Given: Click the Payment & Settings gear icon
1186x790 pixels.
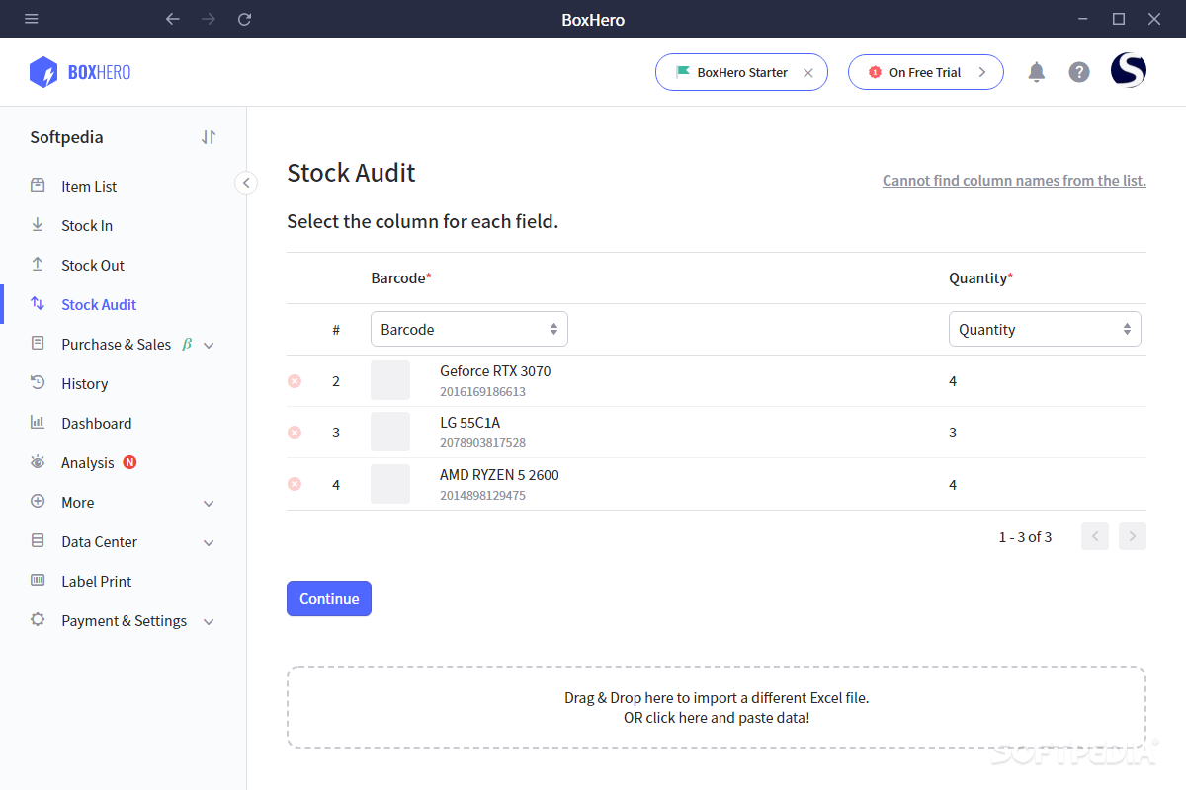Looking at the screenshot, I should (x=38, y=619).
